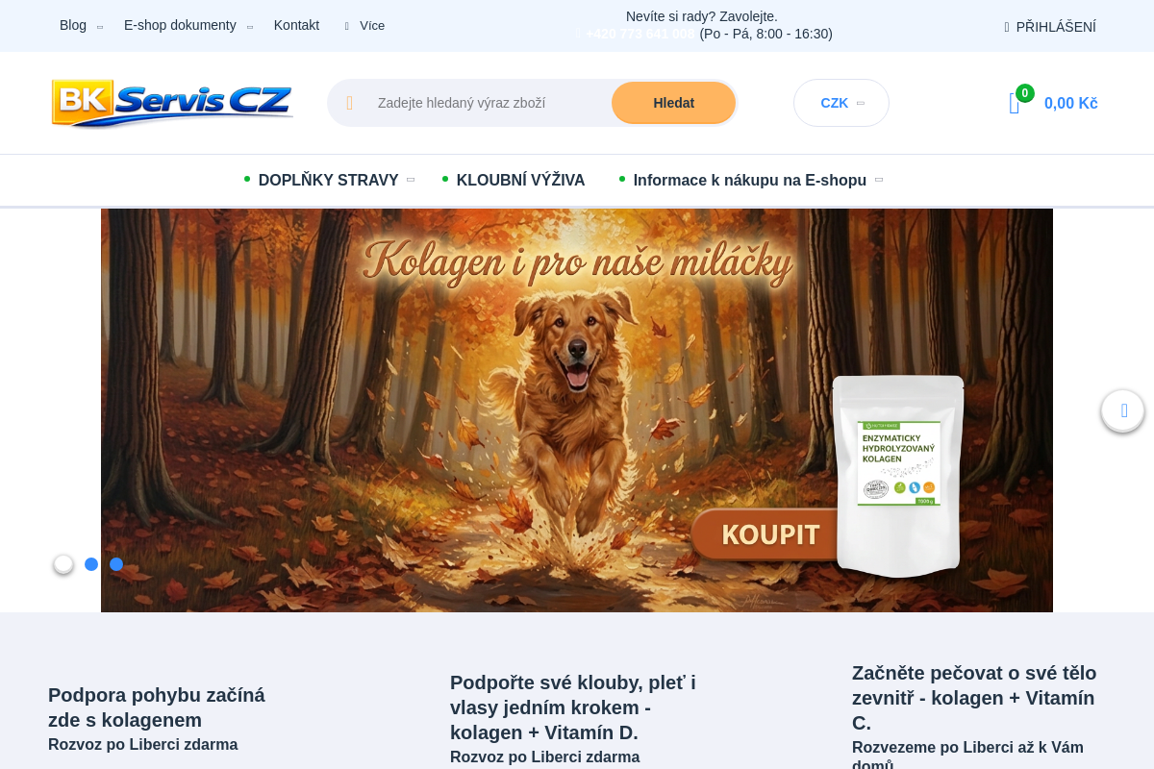Click the KOUPIT banner button
Image resolution: width=1154 pixels, height=769 pixels.
click(x=770, y=534)
